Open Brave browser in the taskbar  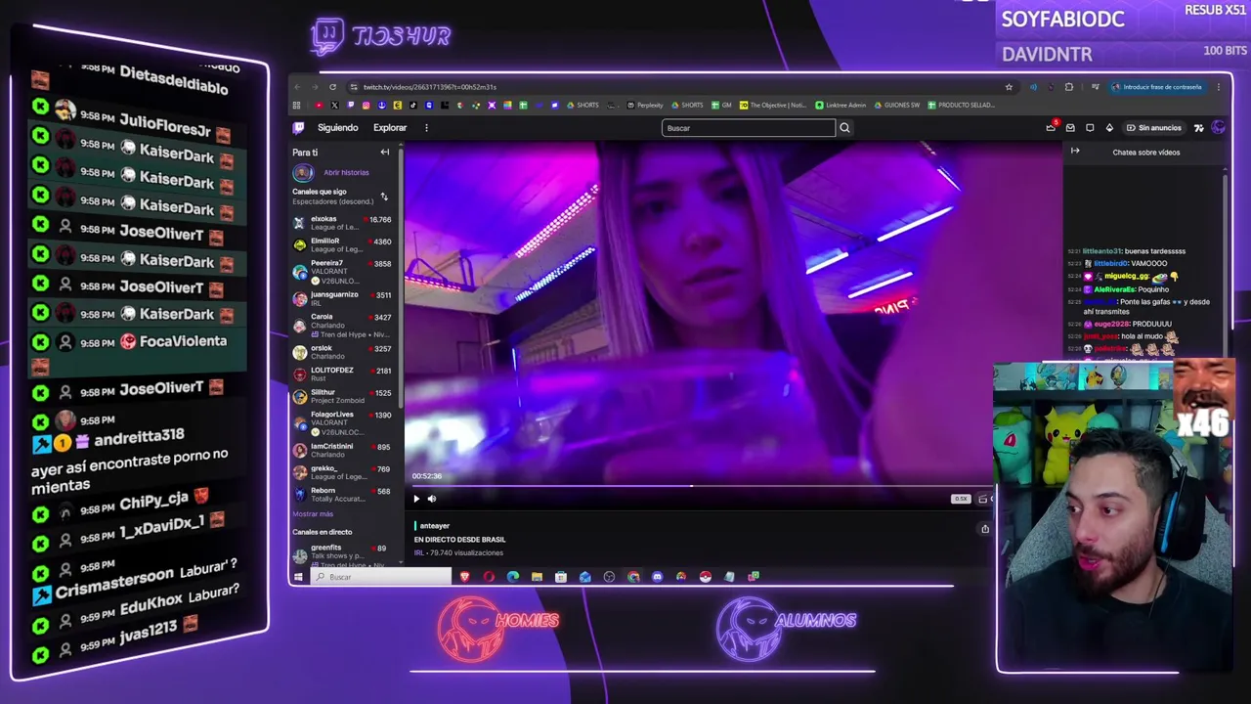(x=465, y=577)
